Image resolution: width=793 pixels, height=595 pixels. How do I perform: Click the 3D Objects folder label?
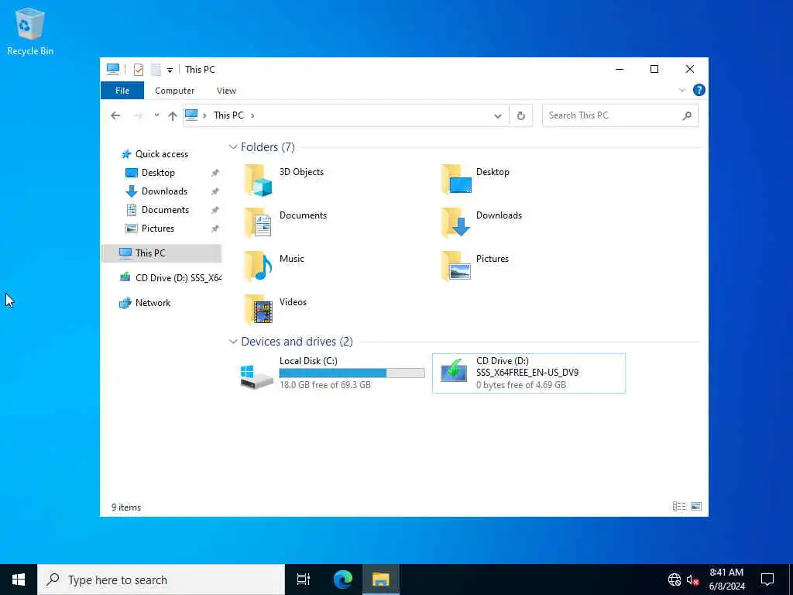coord(301,172)
